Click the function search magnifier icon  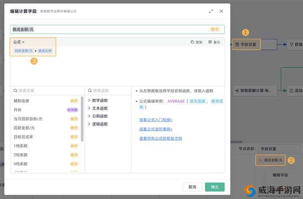pyautogui.click(x=90, y=90)
